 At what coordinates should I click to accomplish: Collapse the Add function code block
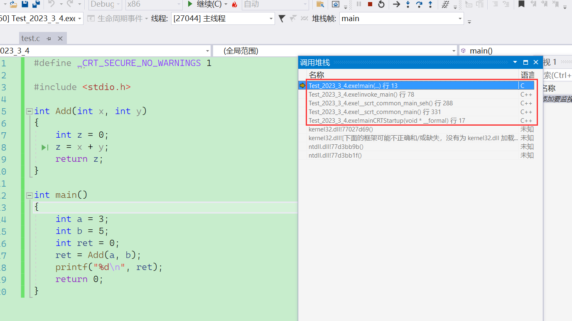[x=29, y=111]
